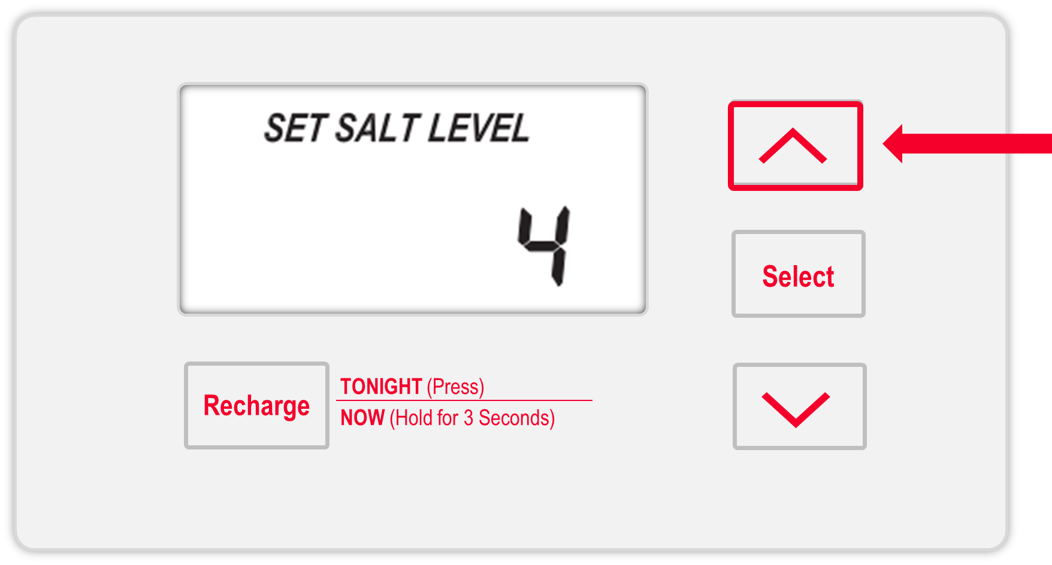Click the red highlight border around up button

(x=796, y=104)
